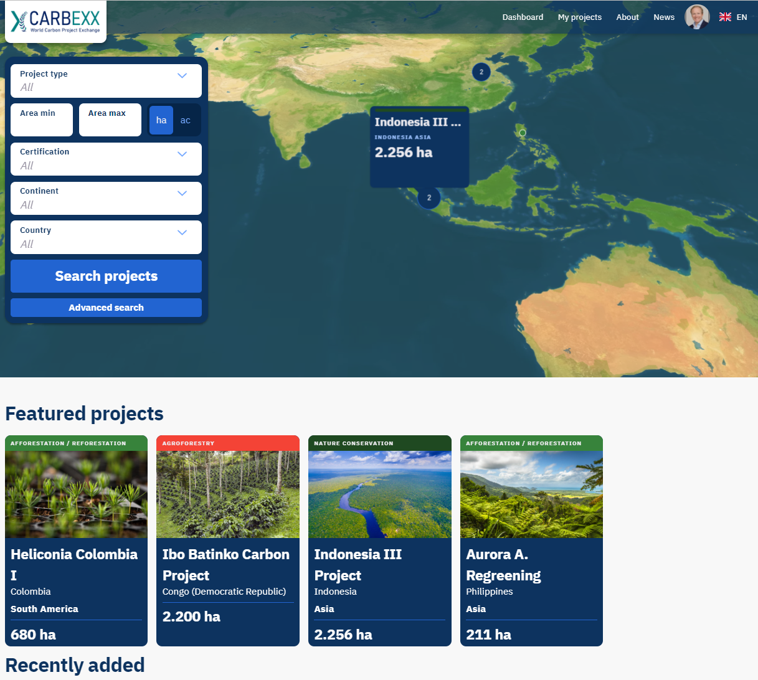758x680 pixels.
Task: Click South America on Heliconia card
Action: click(x=44, y=609)
